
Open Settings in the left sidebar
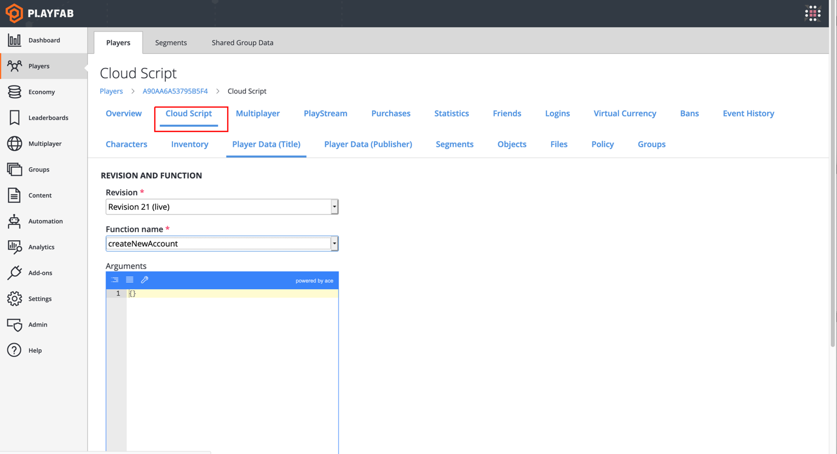tap(44, 299)
